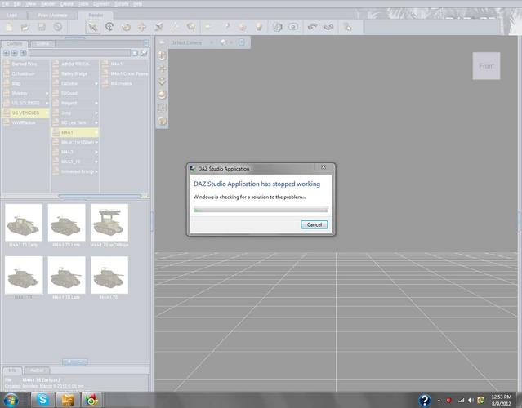Image resolution: width=522 pixels, height=408 pixels.
Task: Click the solution-checking progress bar
Action: click(x=261, y=209)
